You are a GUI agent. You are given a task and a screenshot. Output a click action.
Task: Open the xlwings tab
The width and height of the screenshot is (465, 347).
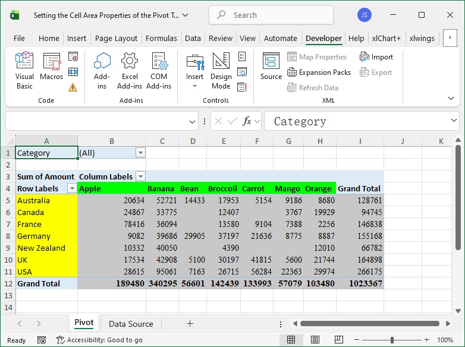[x=422, y=38]
